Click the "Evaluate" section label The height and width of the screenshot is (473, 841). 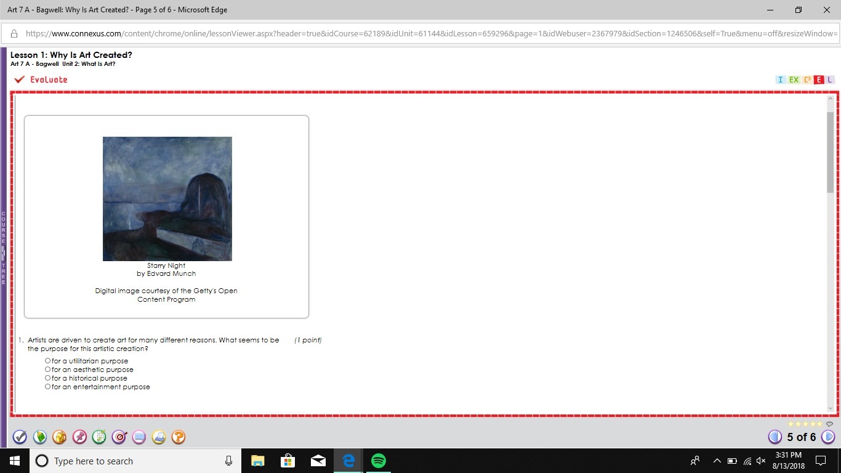click(49, 79)
